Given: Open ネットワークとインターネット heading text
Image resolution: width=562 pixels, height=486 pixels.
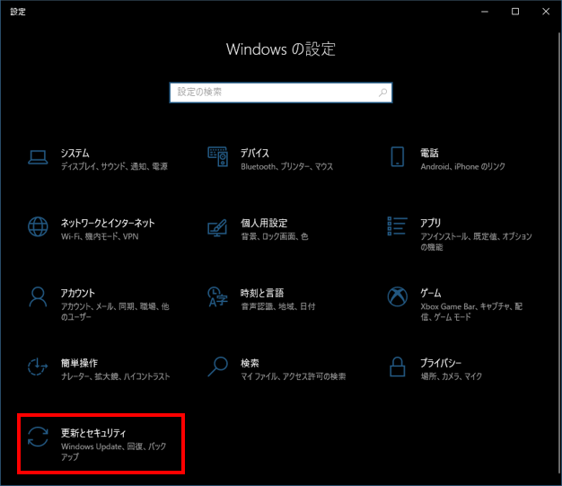Looking at the screenshot, I should [x=108, y=223].
